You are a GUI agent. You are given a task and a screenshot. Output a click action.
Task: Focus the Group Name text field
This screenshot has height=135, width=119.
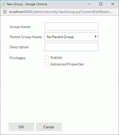pyautogui.click(x=71, y=27)
